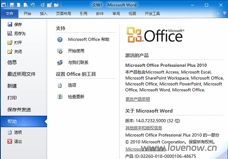Open Print Preview from the quick access toolbar

[x=26, y=5]
